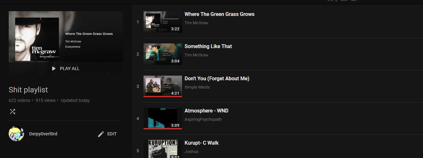Open Don't You (Forget About Me) thumbnail

tap(163, 86)
